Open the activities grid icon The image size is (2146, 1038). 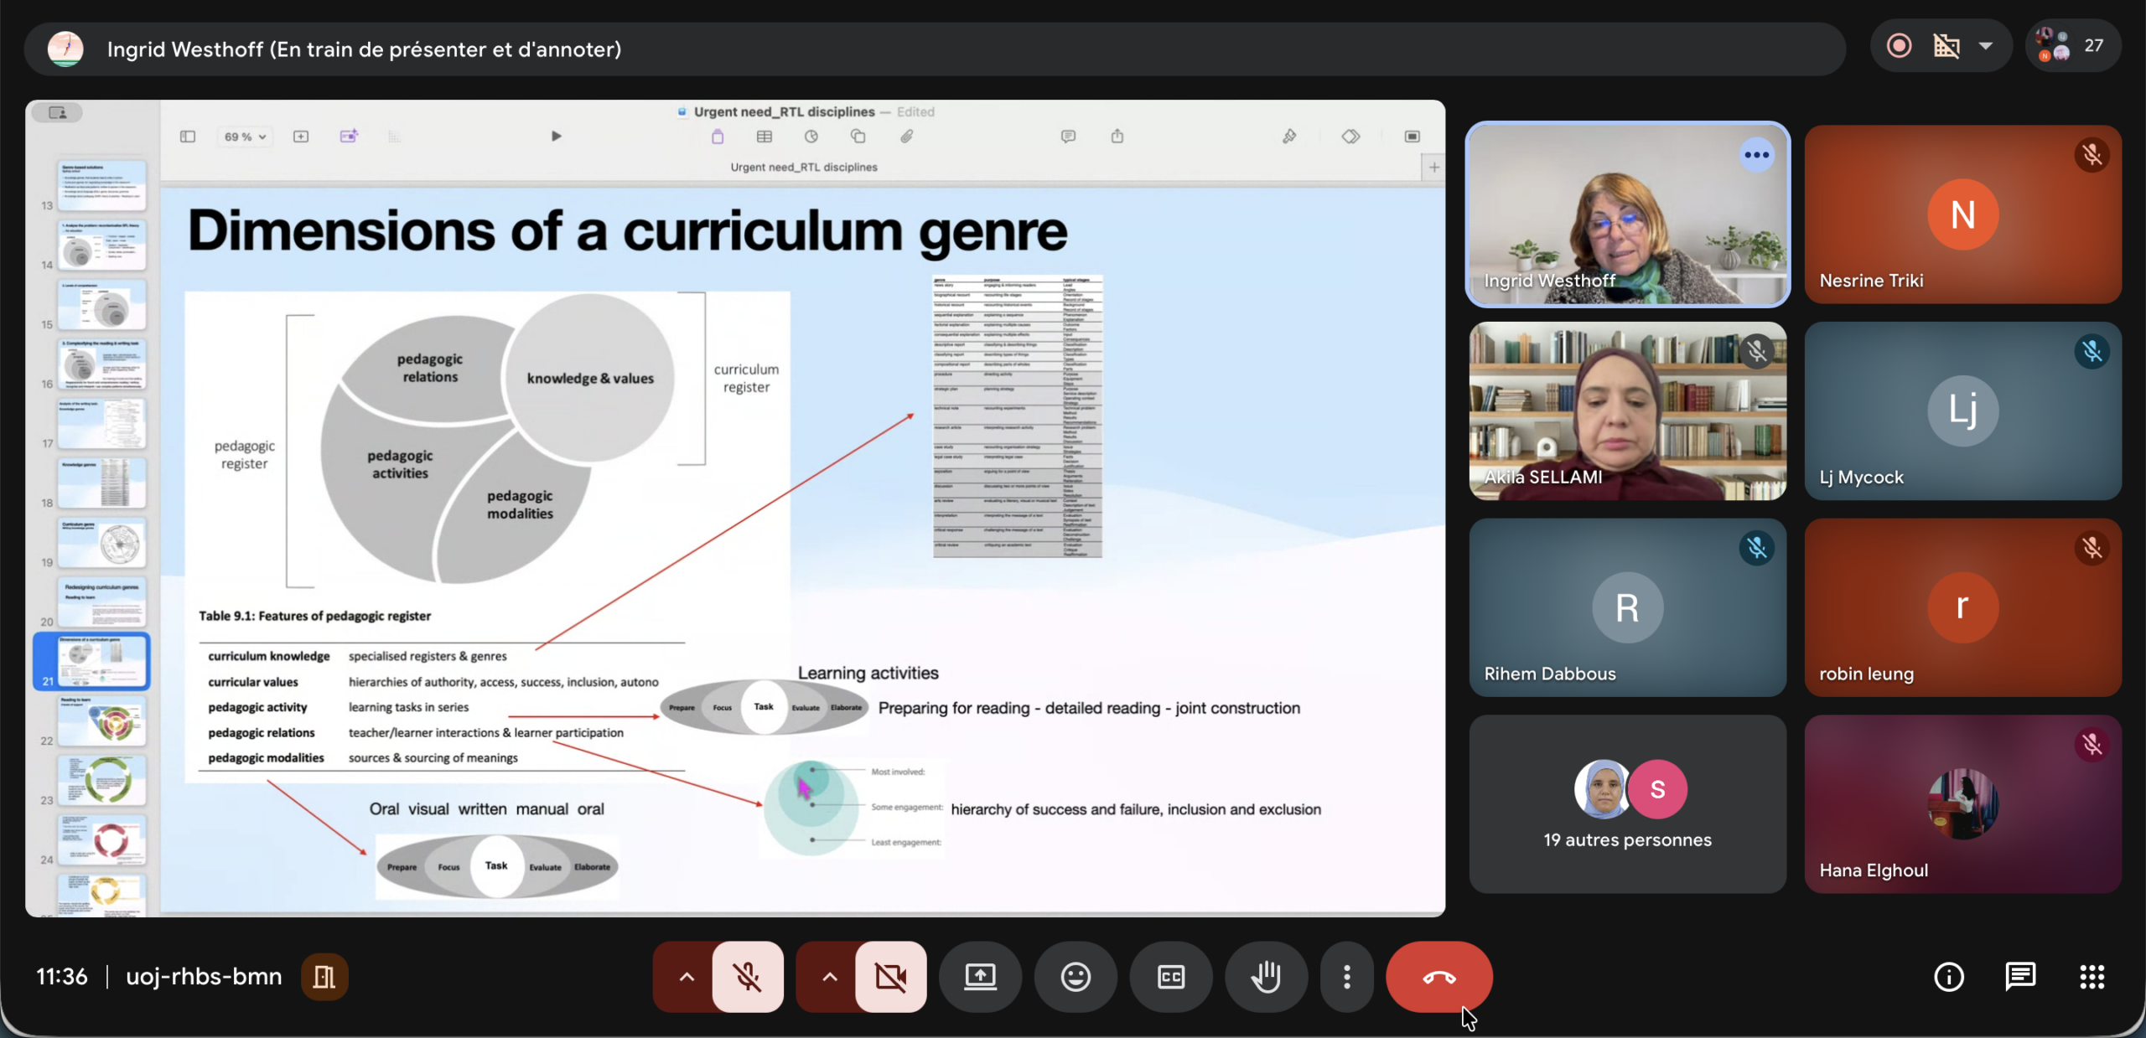[x=2092, y=977]
